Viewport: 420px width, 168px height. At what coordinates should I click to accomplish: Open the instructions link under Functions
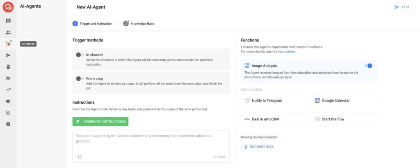[x=286, y=52]
